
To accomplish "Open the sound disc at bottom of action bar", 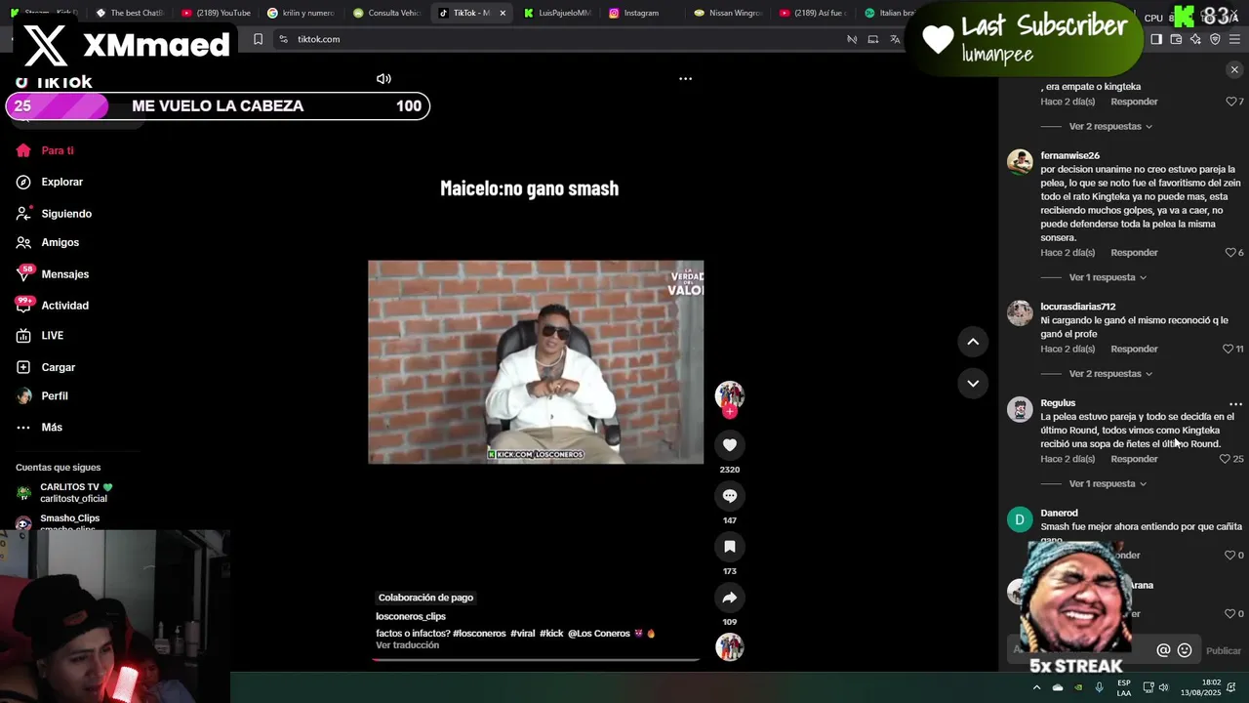I will tap(729, 646).
